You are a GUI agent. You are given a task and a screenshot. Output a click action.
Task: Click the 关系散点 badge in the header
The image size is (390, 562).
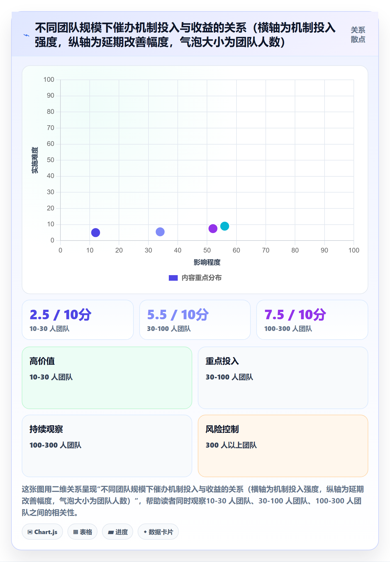[x=358, y=35]
